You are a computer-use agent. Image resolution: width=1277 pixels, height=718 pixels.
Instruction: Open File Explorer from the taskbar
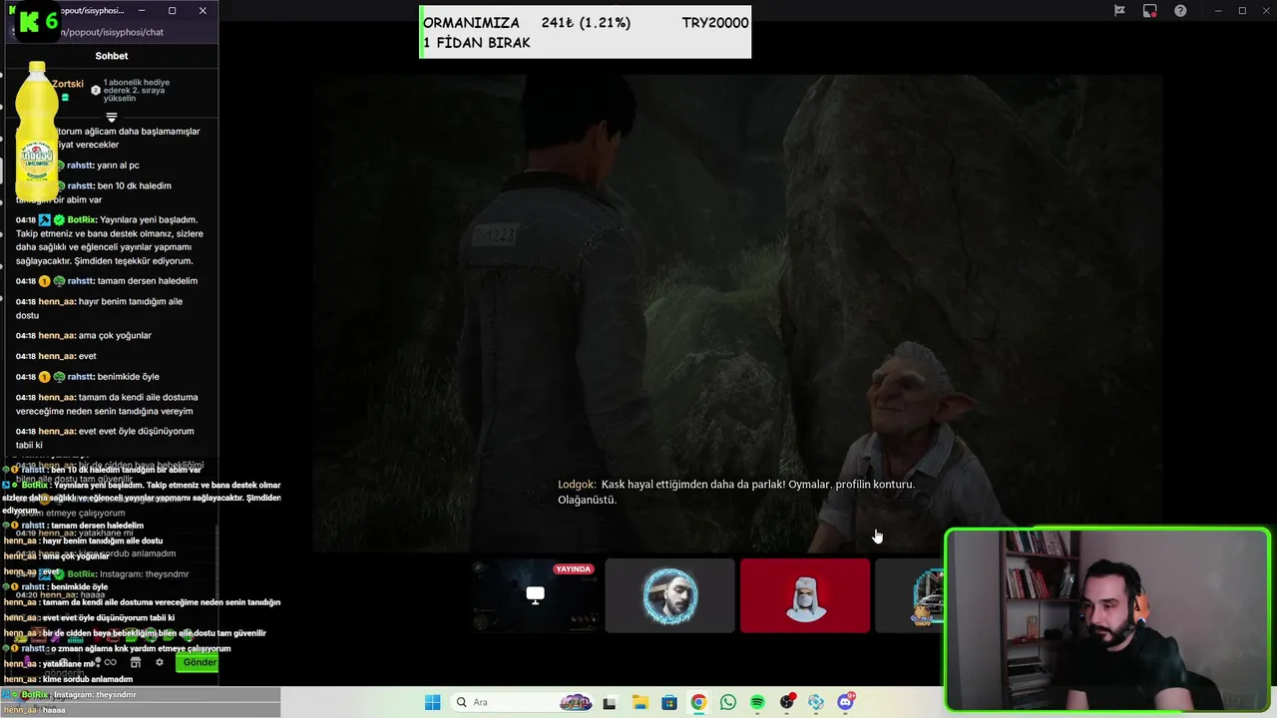[x=638, y=702]
